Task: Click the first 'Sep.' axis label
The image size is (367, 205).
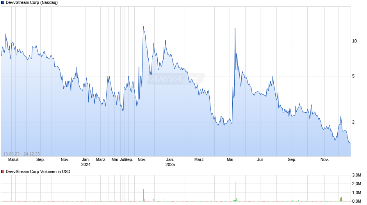Action: click(x=41, y=160)
